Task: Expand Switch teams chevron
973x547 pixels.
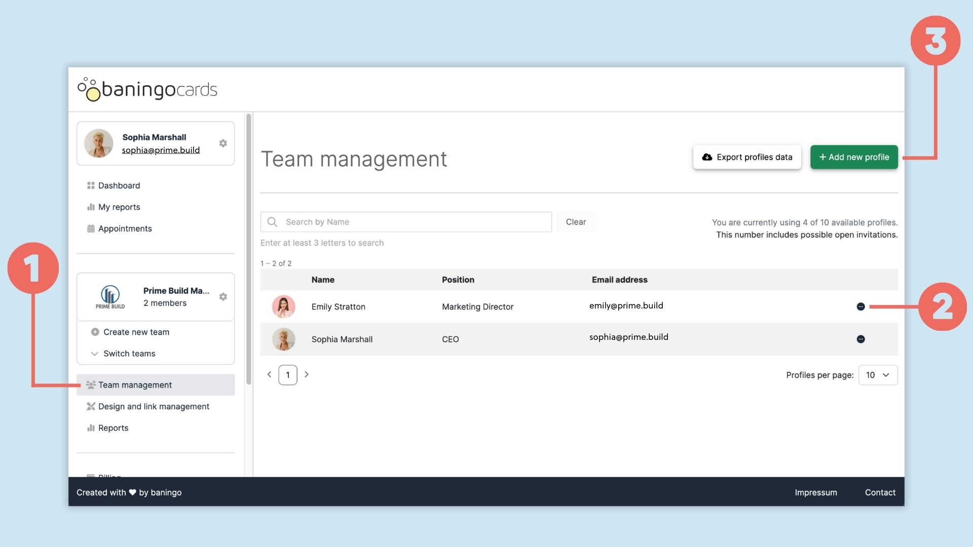Action: pyautogui.click(x=94, y=354)
